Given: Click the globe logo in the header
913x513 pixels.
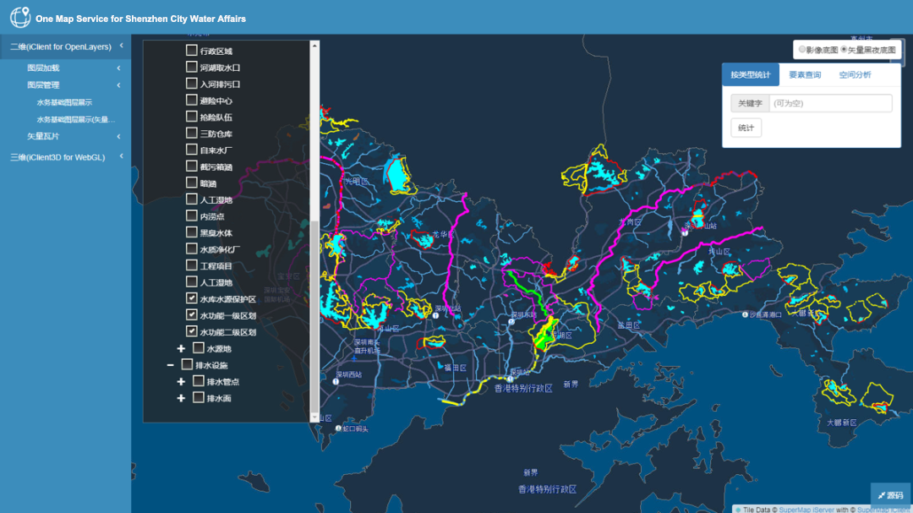Looking at the screenshot, I should [x=19, y=18].
